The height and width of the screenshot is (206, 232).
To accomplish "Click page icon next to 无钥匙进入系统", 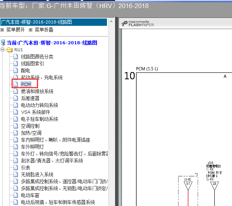I will pyautogui.click(x=16, y=174).
